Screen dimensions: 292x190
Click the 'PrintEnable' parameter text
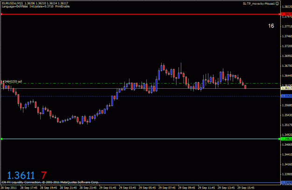[x=63, y=7]
